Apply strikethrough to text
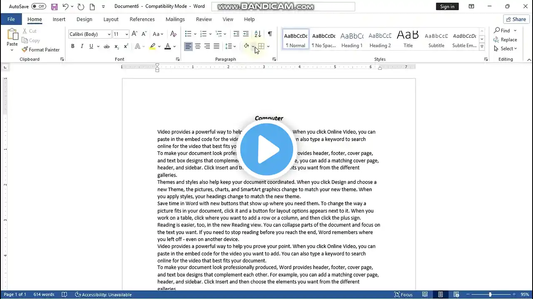533x299 pixels. 107,46
